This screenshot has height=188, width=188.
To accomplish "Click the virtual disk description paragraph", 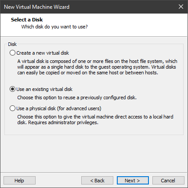I will 97,67.
